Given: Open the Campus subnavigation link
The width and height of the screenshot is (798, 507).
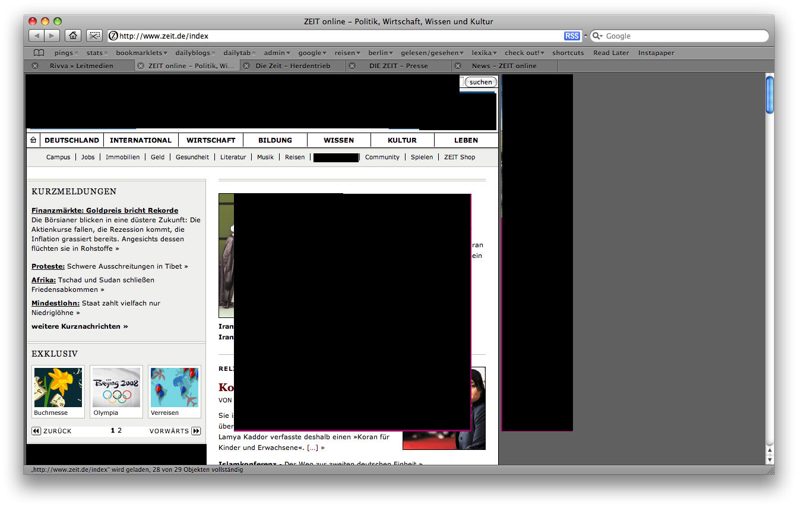Looking at the screenshot, I should pyautogui.click(x=58, y=157).
